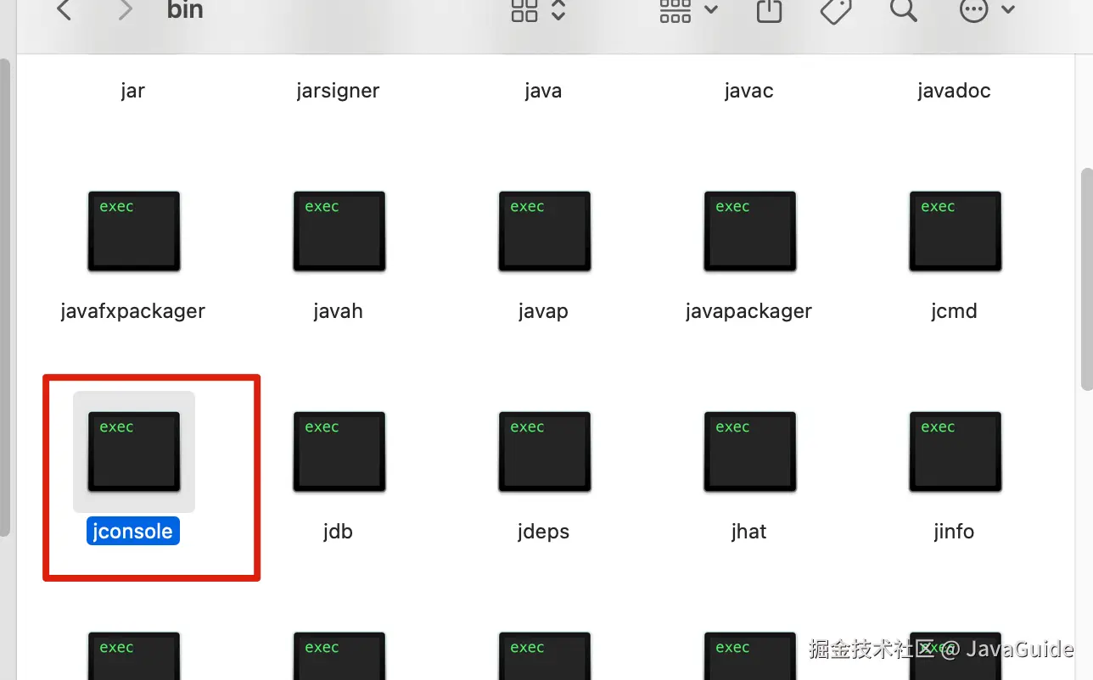Expand the More actions ellipsis menu
Screen dimensions: 1093x680
972,12
